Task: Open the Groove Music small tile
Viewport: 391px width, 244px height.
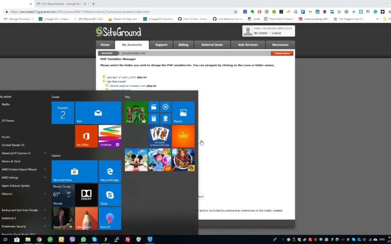Action: (165, 107)
